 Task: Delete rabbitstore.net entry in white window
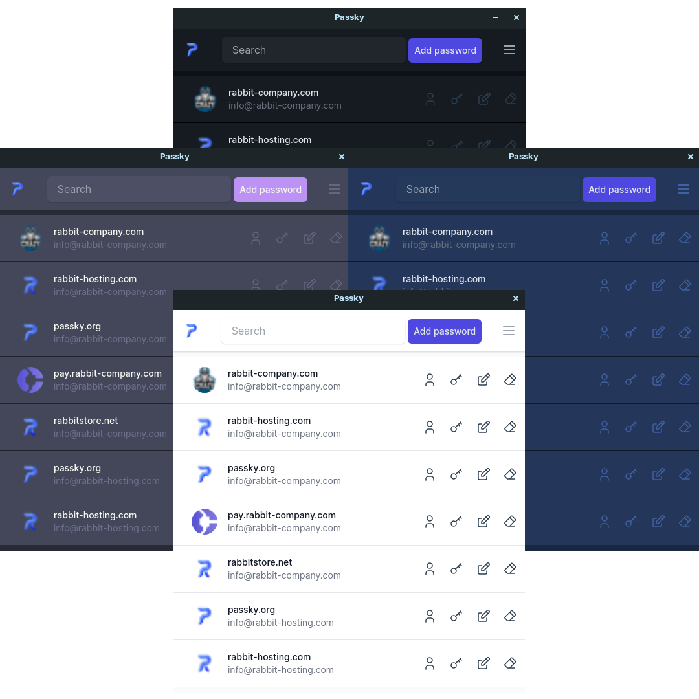click(510, 569)
